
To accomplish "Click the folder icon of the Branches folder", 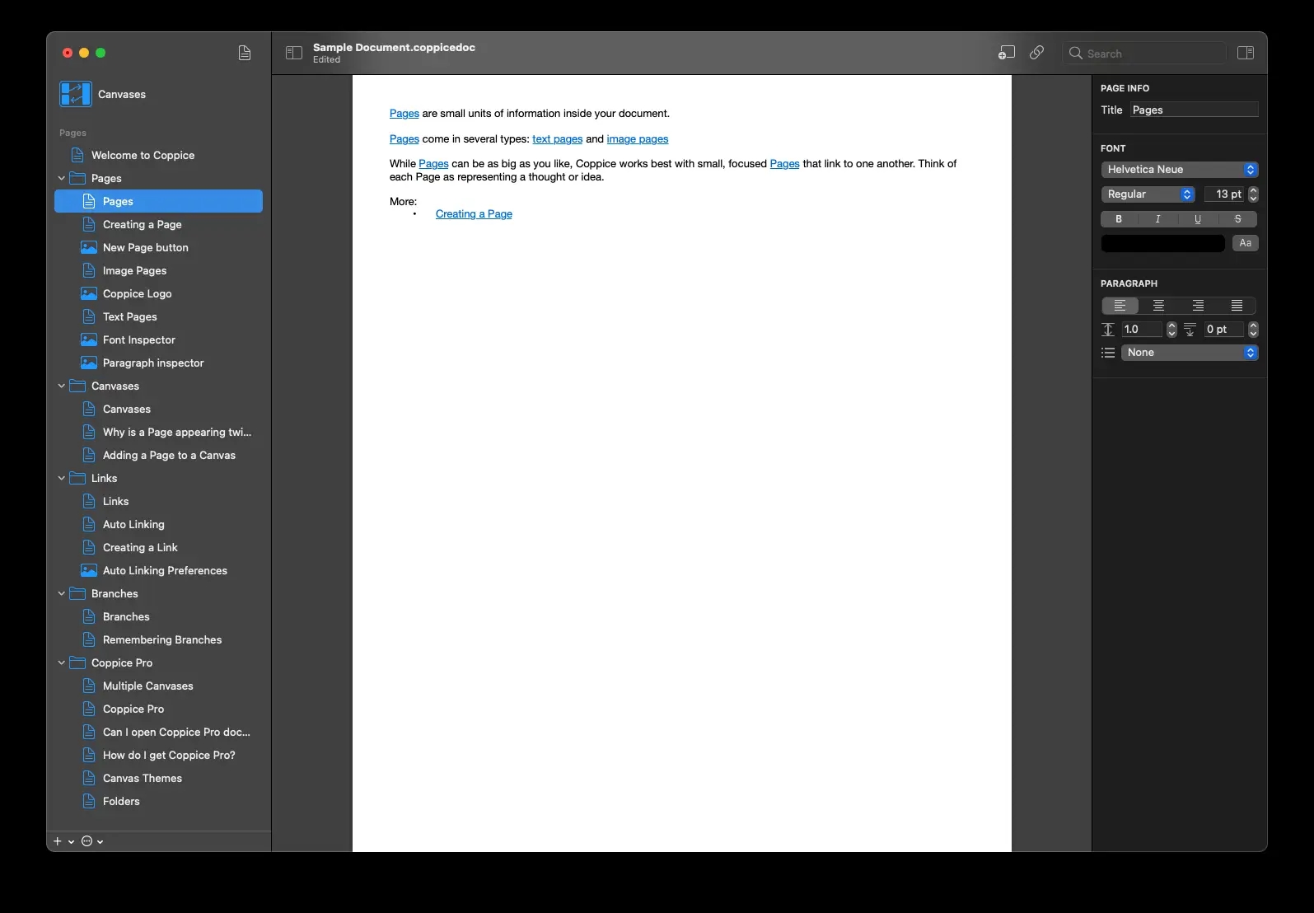I will tap(77, 593).
